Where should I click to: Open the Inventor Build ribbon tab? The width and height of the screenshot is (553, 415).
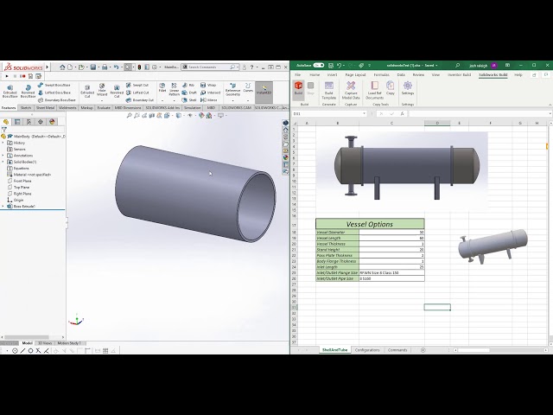pyautogui.click(x=459, y=75)
